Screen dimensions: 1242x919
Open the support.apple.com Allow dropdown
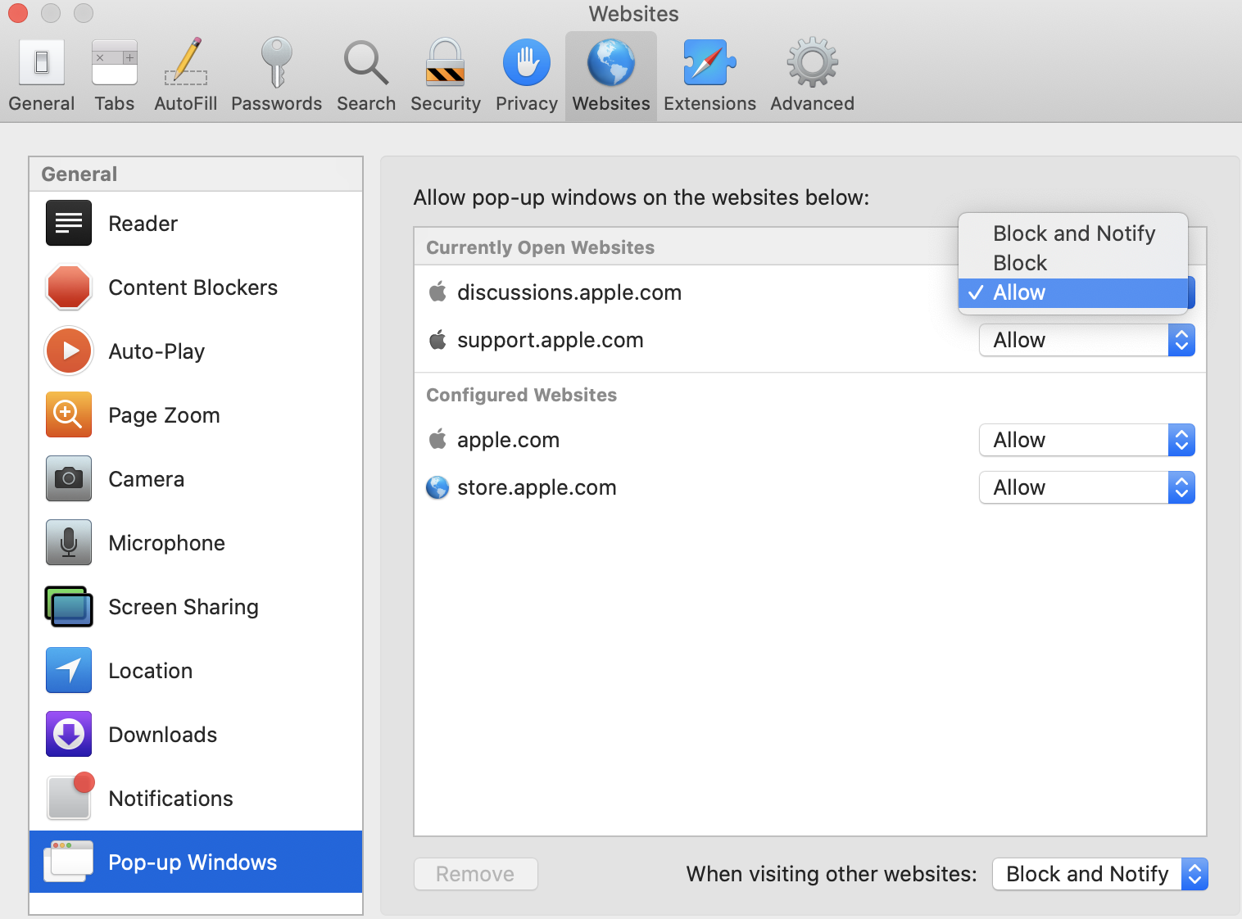pos(1087,340)
